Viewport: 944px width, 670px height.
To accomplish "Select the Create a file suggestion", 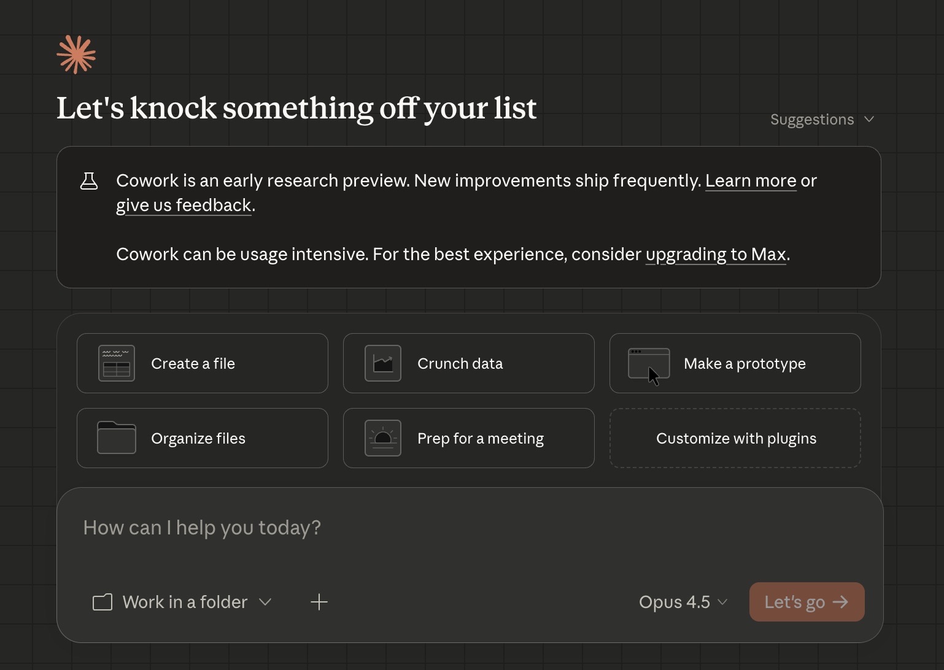I will (x=203, y=363).
